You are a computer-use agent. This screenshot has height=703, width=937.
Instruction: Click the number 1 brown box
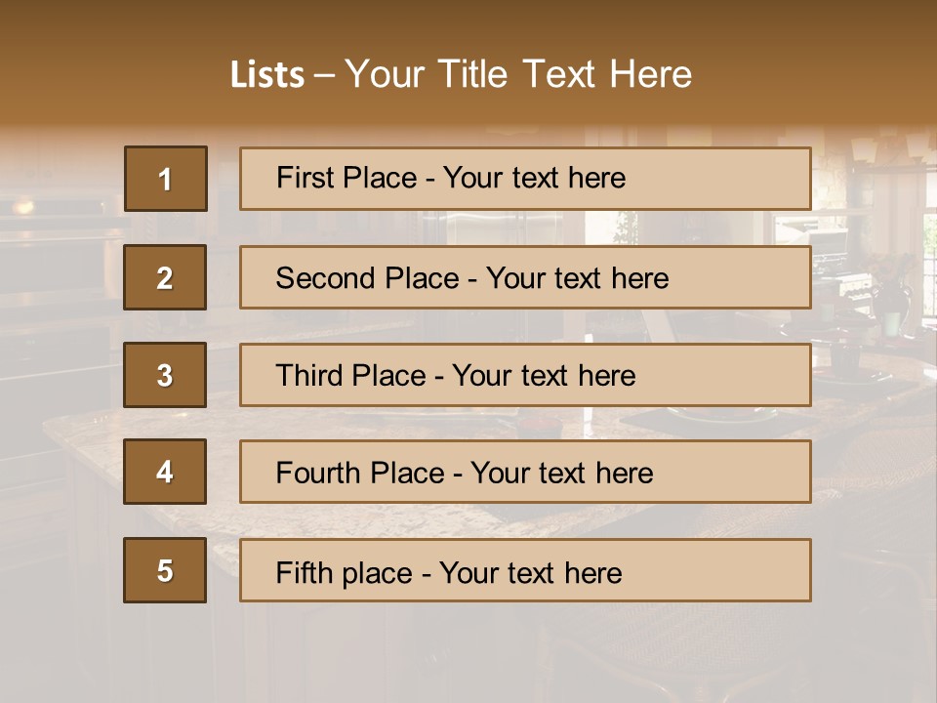(x=166, y=179)
